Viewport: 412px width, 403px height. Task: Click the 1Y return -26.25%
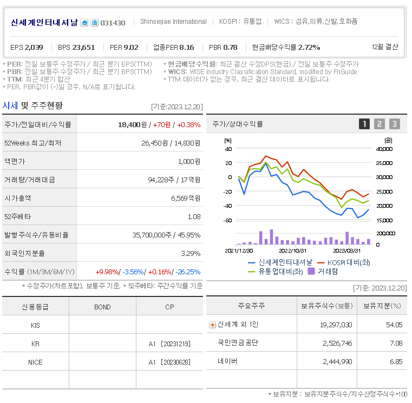pos(188,272)
